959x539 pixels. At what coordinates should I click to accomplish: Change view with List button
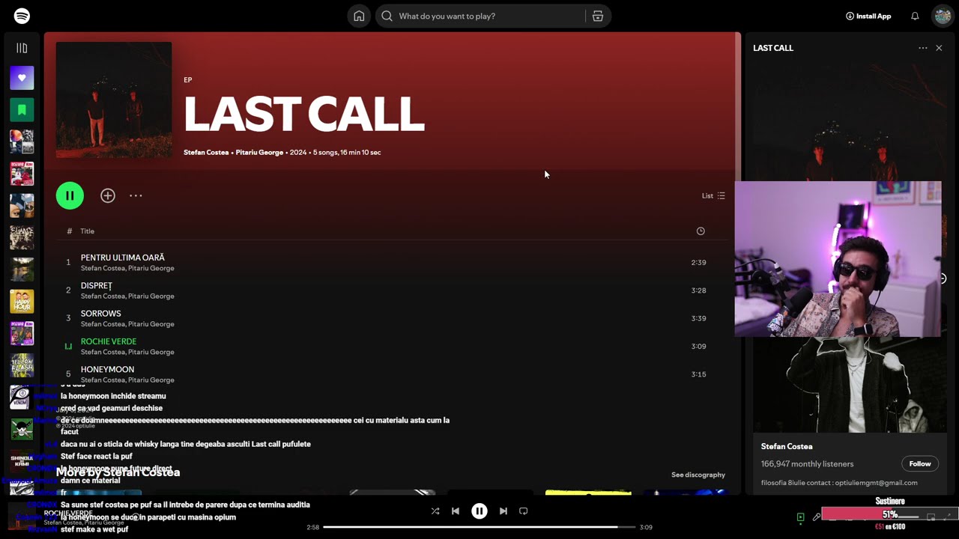(713, 195)
